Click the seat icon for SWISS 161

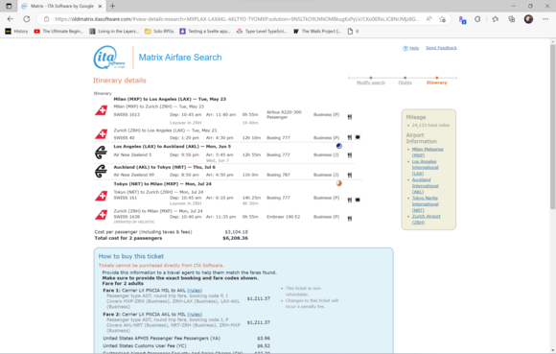click(358, 200)
